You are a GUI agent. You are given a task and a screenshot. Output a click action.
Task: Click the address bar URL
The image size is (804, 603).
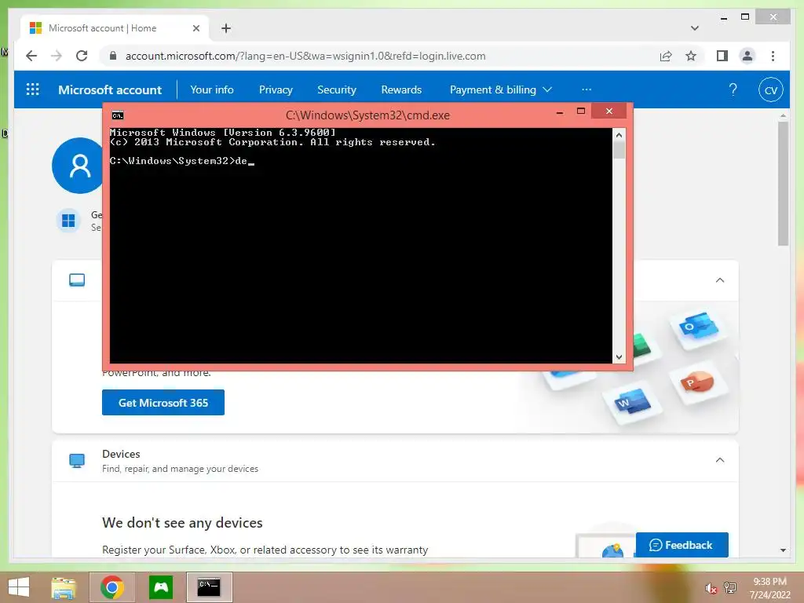pyautogui.click(x=305, y=56)
